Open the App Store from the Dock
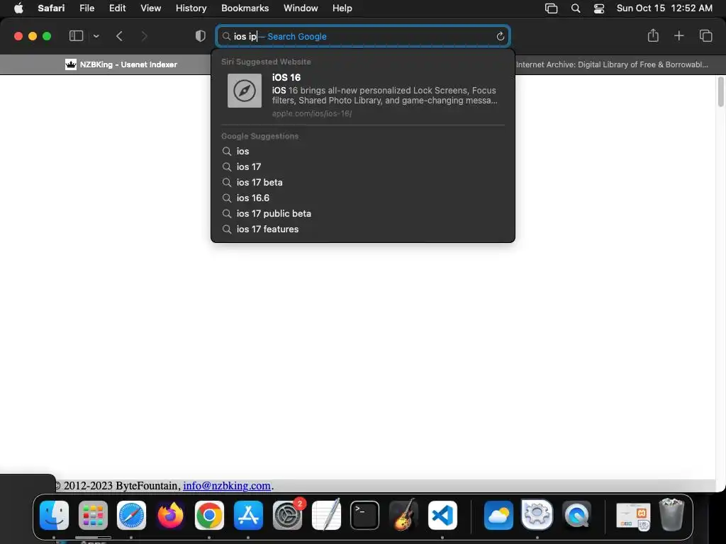726x544 pixels. (x=248, y=515)
